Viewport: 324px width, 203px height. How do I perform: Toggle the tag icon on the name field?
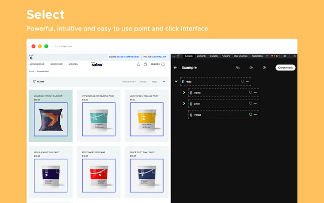click(x=250, y=92)
